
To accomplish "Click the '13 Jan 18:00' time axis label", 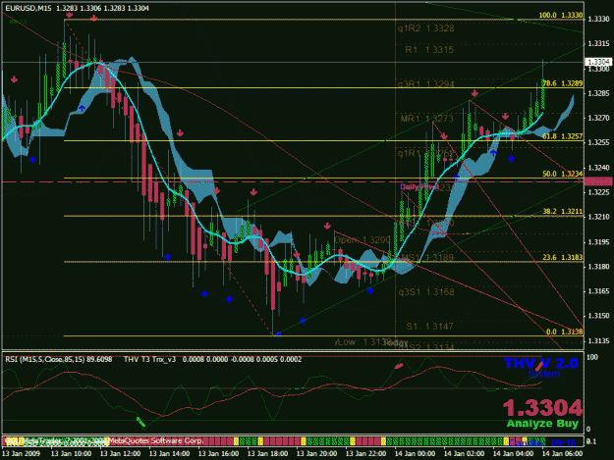I will tap(268, 454).
